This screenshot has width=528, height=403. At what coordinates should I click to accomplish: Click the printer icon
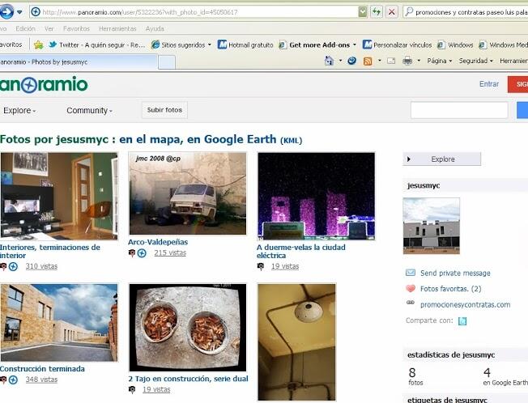[x=407, y=61]
